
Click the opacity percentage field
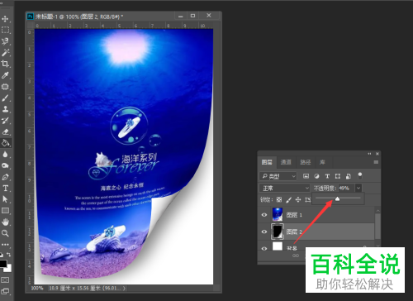[346, 188]
